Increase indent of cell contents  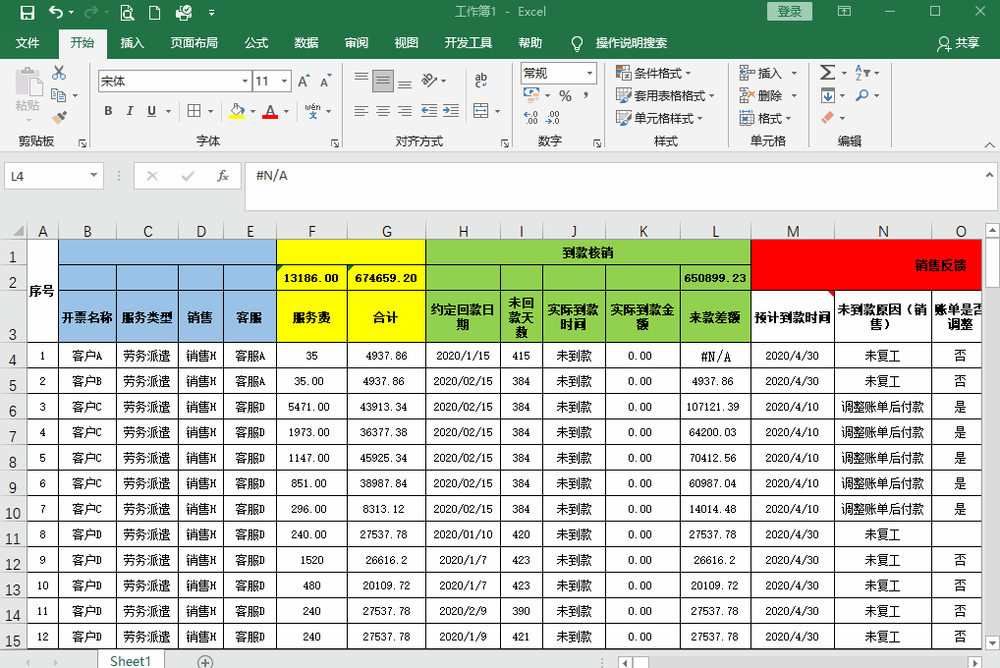click(451, 111)
